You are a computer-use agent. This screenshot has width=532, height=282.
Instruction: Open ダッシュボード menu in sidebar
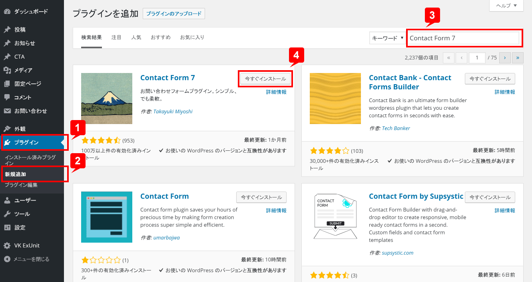[x=32, y=12]
